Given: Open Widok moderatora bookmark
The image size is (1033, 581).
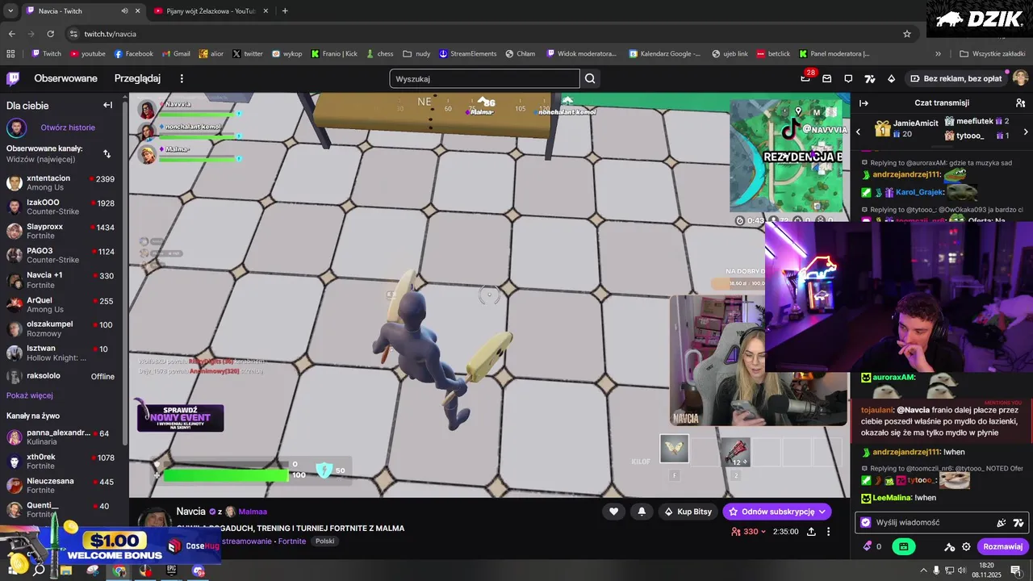Looking at the screenshot, I should pyautogui.click(x=581, y=54).
